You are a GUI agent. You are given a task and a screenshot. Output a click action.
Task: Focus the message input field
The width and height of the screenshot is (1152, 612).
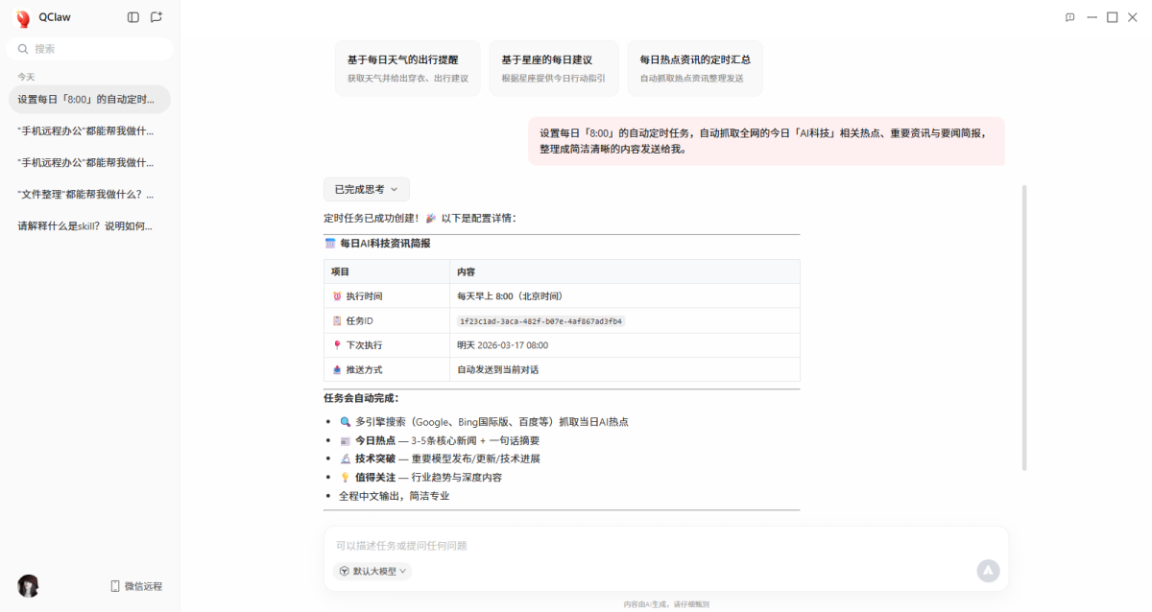(x=653, y=546)
